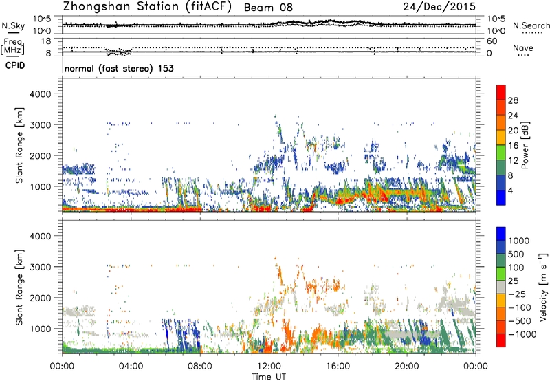Click the '16:00' time tick label

[x=338, y=367]
